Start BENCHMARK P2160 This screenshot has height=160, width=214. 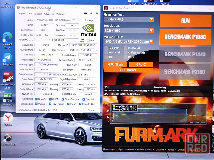pyautogui.click(x=185, y=72)
